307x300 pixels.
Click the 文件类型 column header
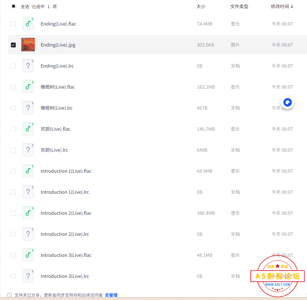[239, 6]
